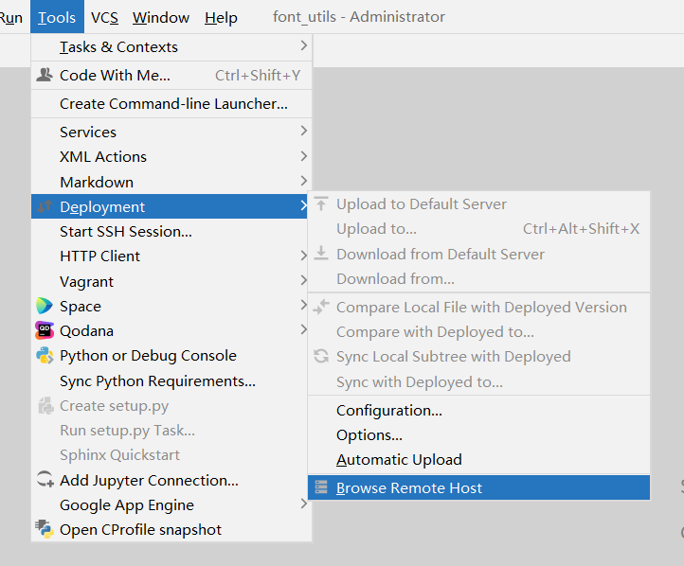Click the Sync Local Subtree icon
Image resolution: width=684 pixels, height=566 pixels.
[x=321, y=356]
